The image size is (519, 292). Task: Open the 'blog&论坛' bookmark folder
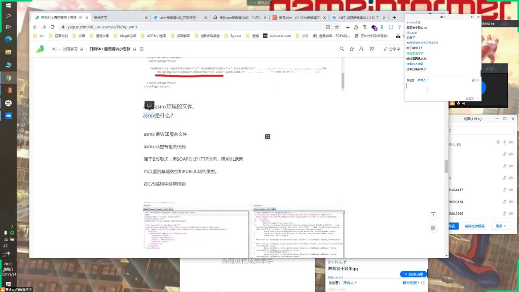click(125, 36)
